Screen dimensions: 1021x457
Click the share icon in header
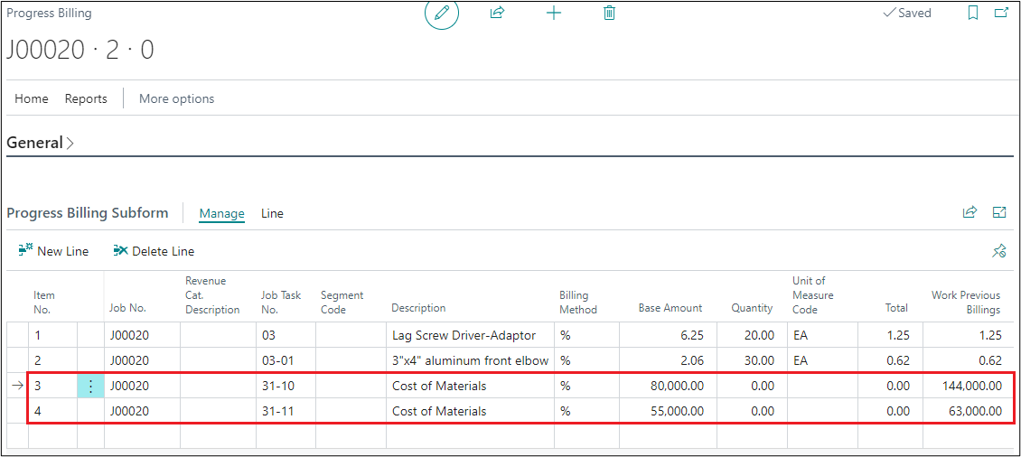click(x=497, y=14)
